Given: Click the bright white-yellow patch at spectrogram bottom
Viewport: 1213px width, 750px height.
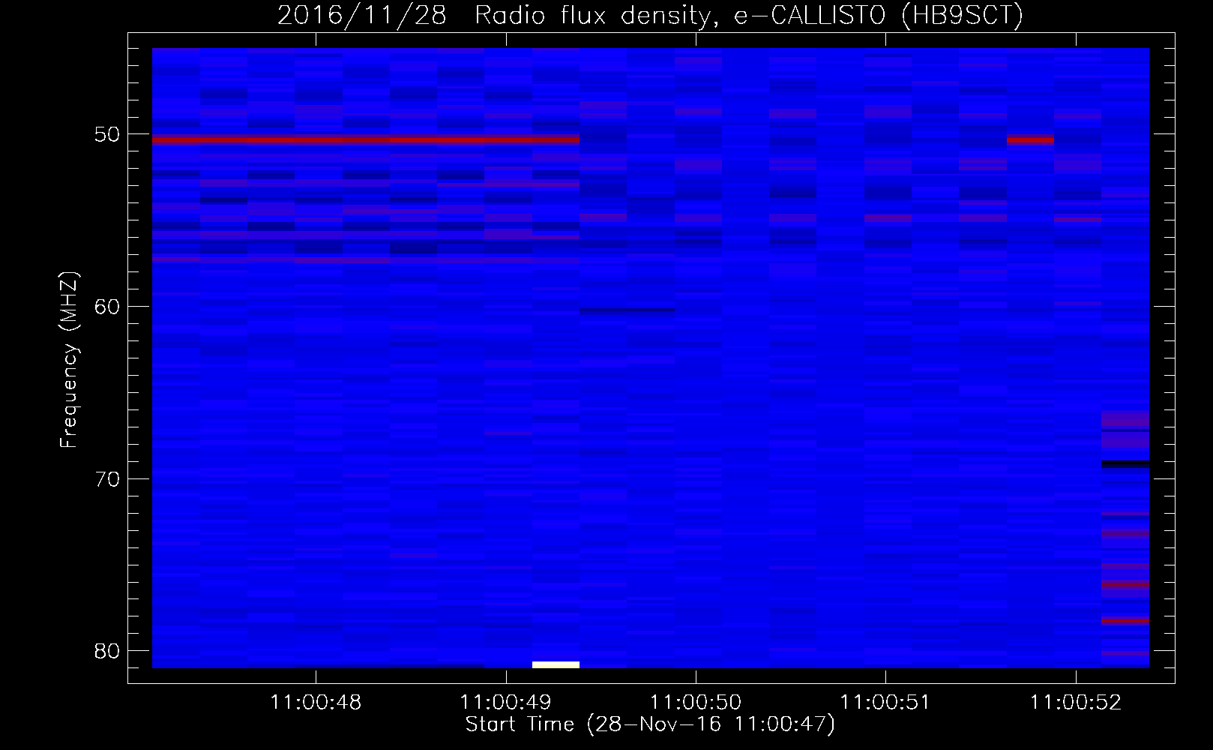Looking at the screenshot, I should [x=556, y=664].
